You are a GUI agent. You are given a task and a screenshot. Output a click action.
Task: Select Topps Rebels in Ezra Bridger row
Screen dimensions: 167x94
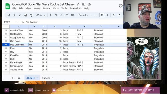[69, 62]
